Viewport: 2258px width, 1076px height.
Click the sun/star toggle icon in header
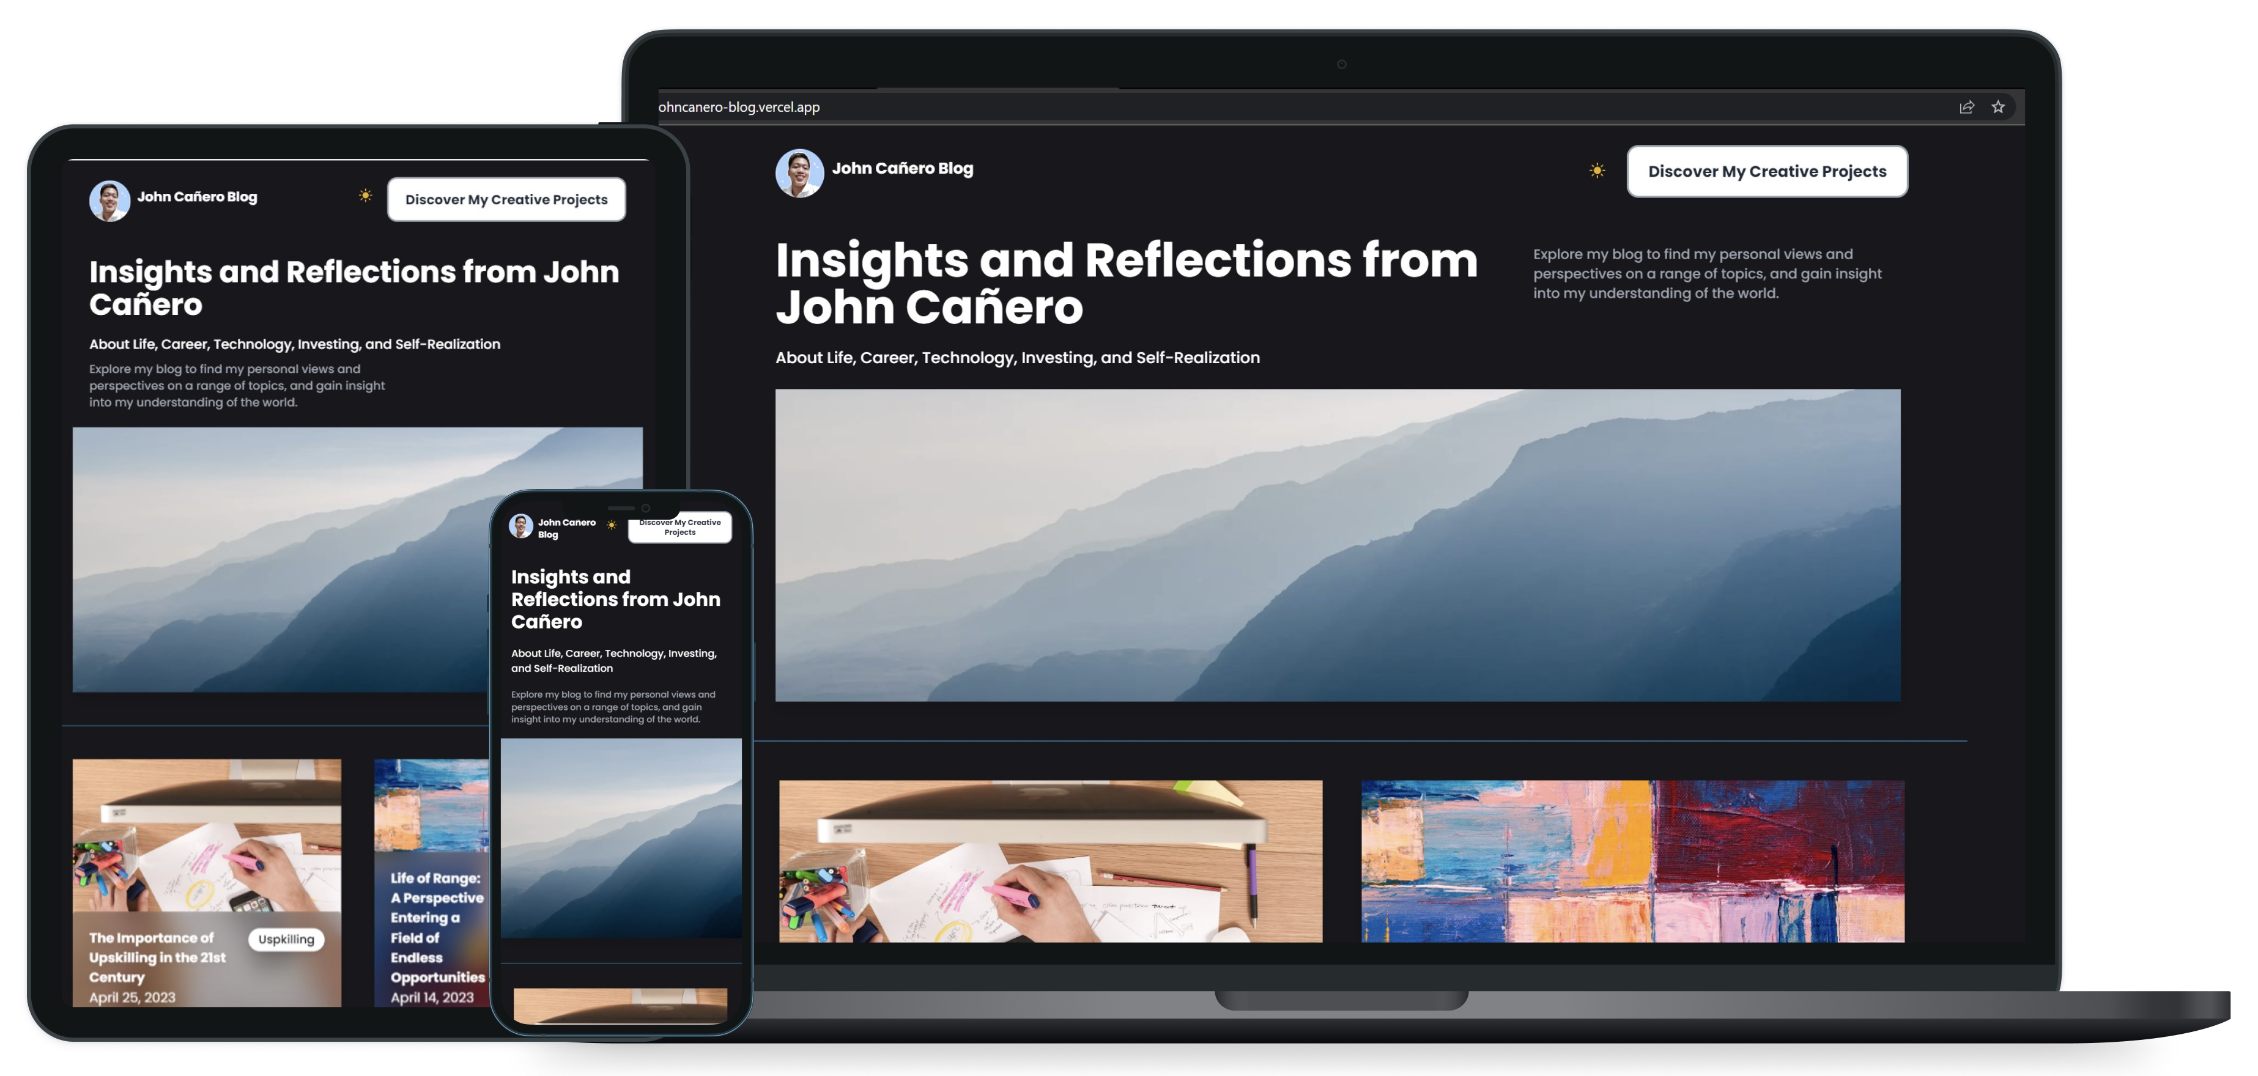pyautogui.click(x=1597, y=170)
